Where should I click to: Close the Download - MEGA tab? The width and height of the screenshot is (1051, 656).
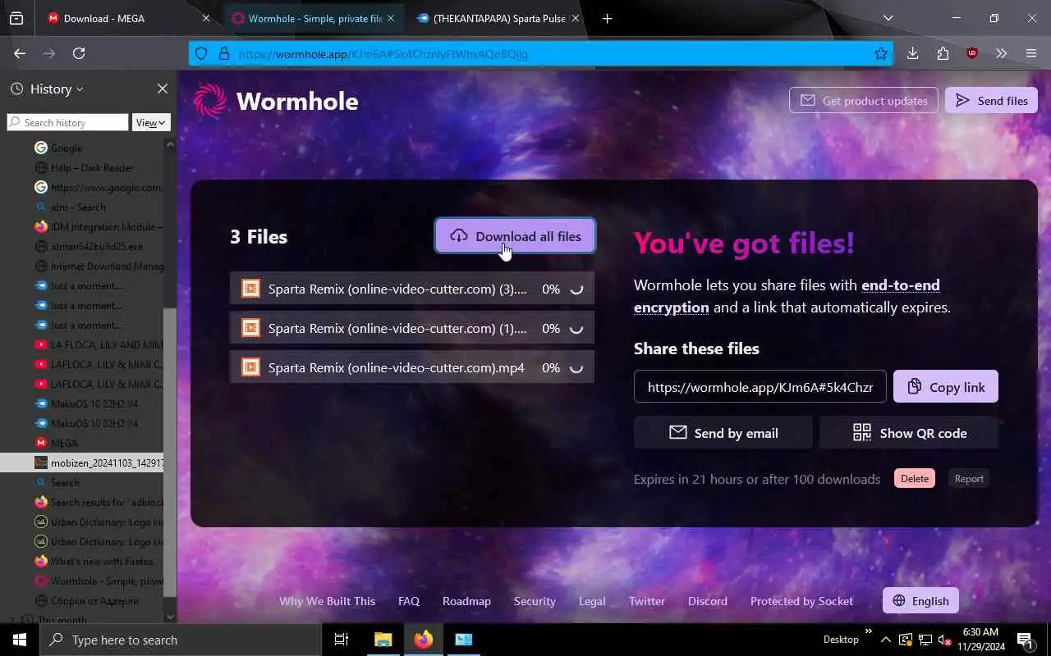click(x=205, y=18)
